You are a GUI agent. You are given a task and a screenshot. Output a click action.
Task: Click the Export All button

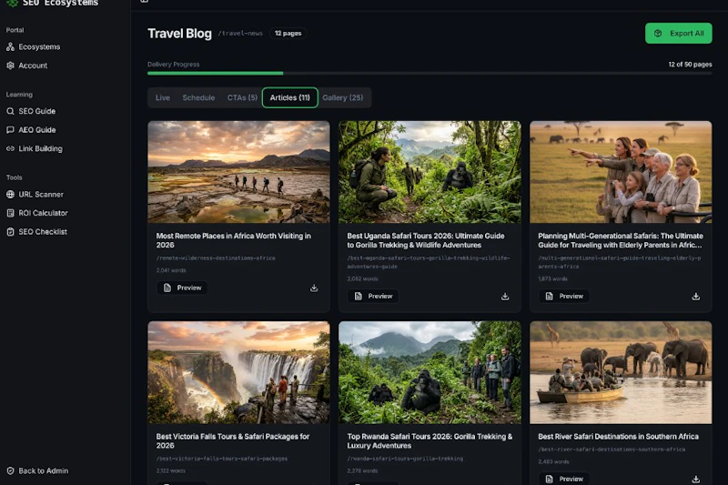pos(678,34)
